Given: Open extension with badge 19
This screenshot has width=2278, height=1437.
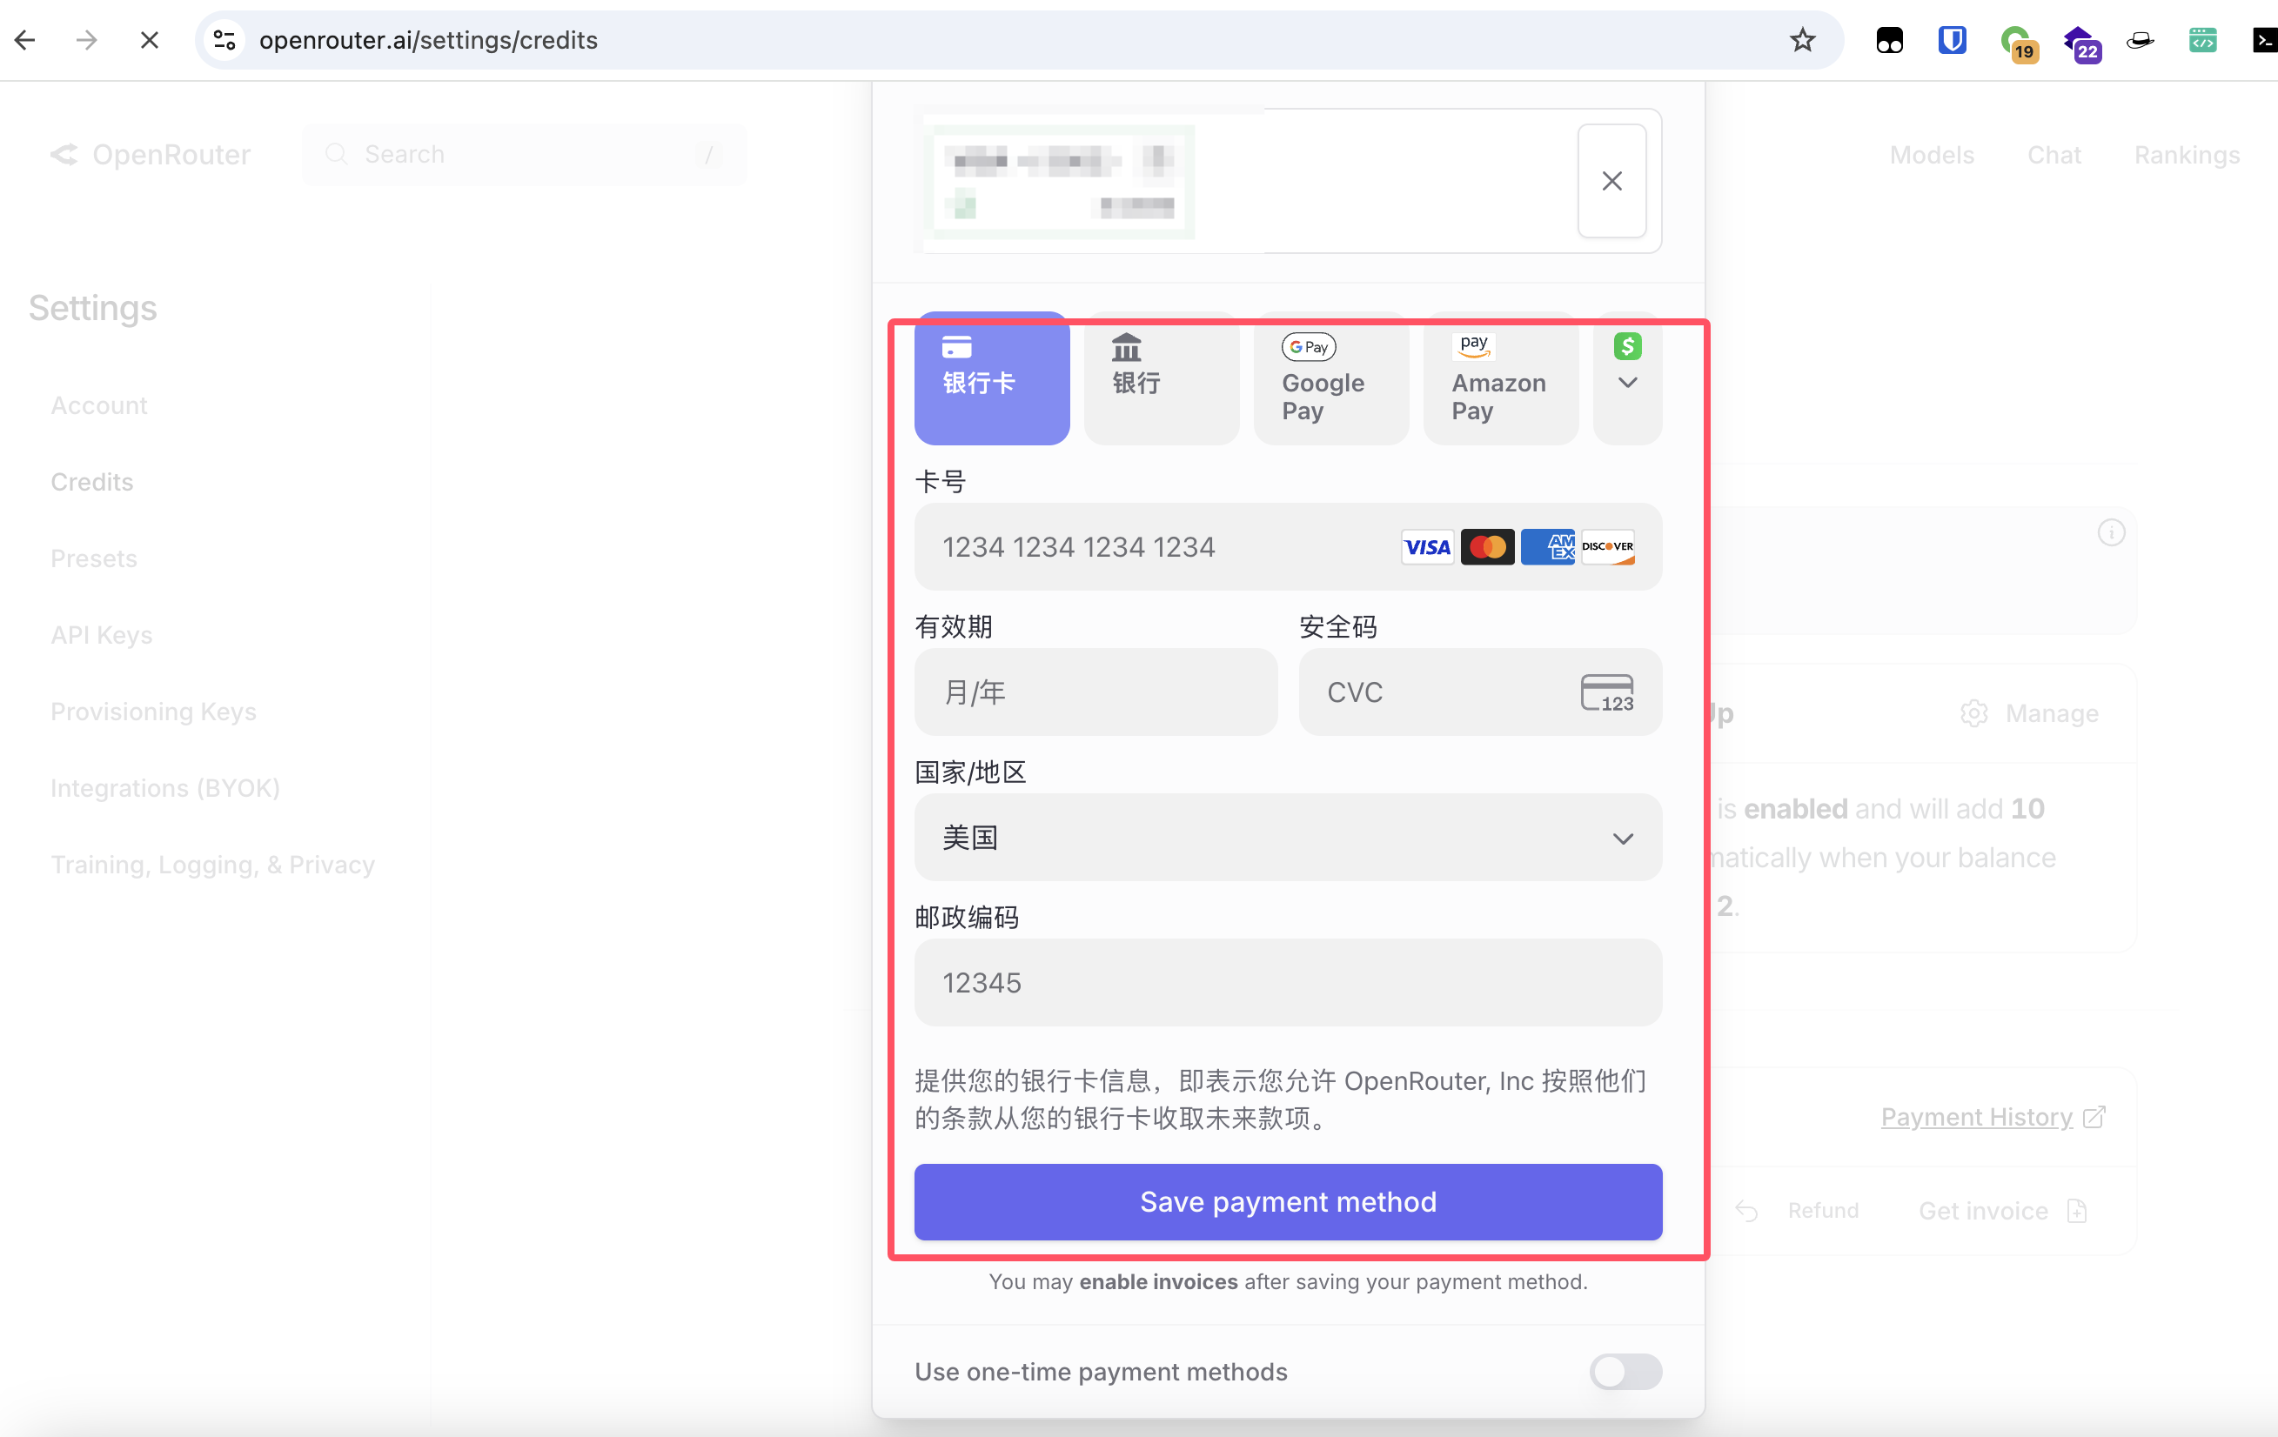Looking at the screenshot, I should 2018,43.
